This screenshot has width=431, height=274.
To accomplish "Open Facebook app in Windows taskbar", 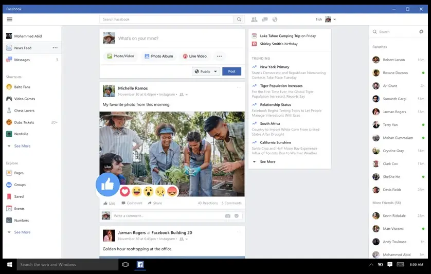I will 140,265.
